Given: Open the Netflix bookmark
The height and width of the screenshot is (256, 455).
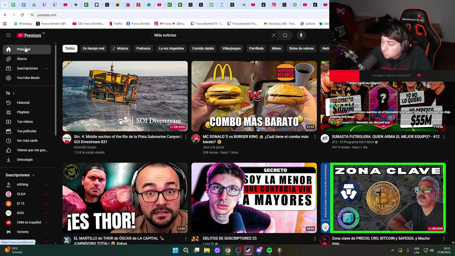Looking at the screenshot, I should coord(116,24).
